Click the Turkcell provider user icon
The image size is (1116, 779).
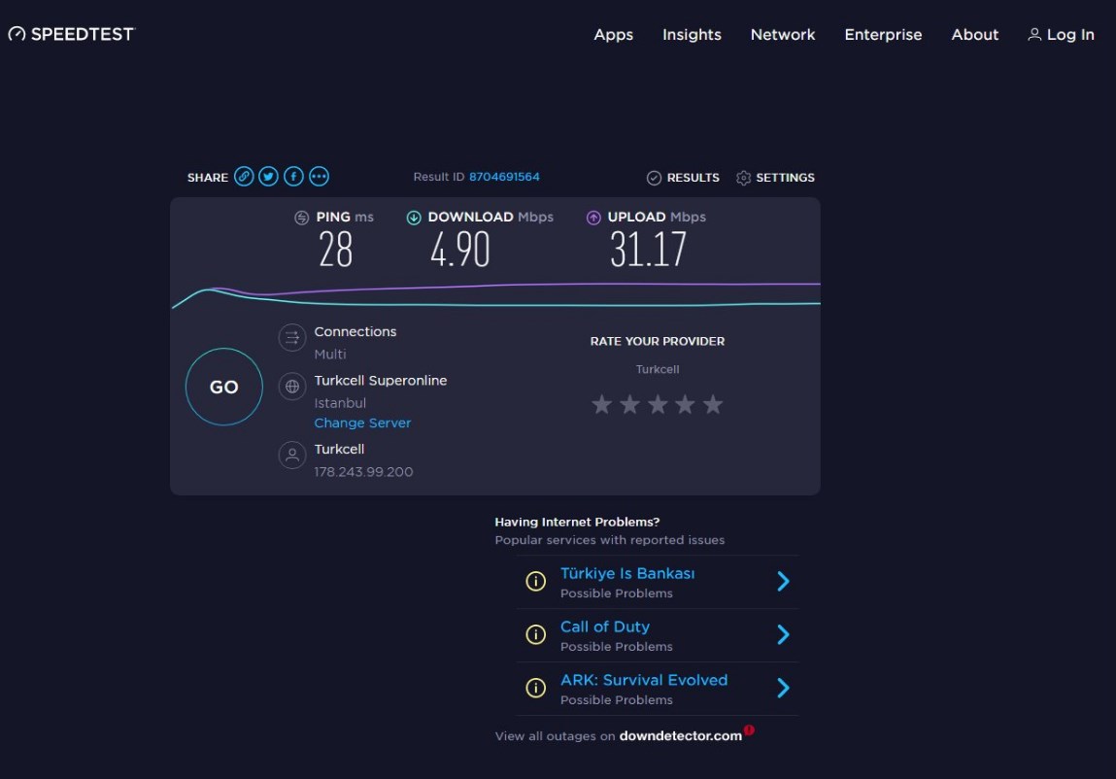coord(291,455)
